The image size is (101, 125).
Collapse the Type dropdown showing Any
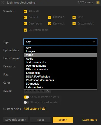[x=60, y=42]
